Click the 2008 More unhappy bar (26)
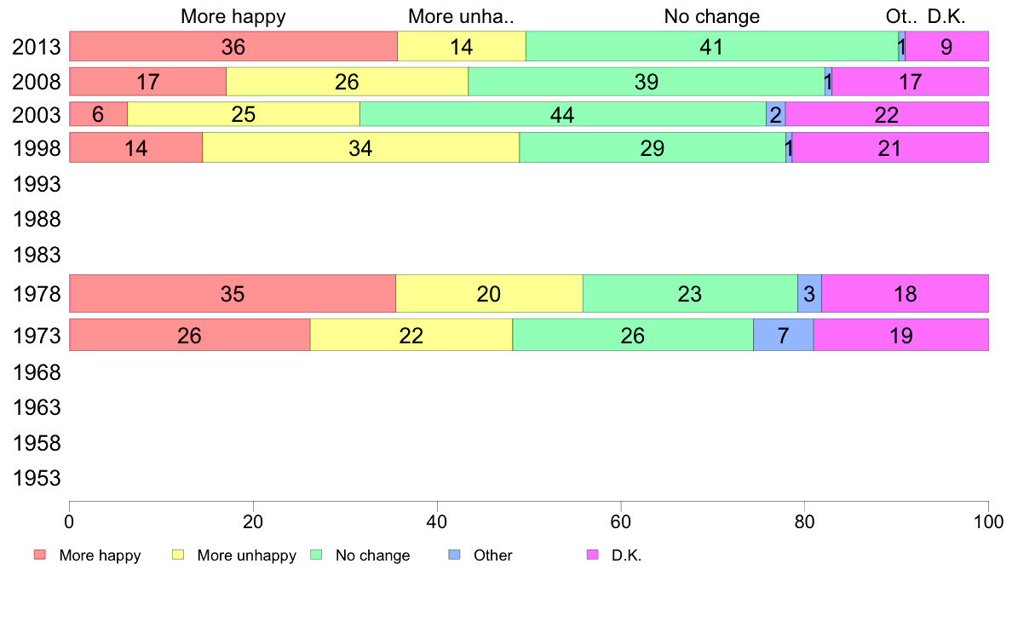The image size is (1012, 627). (x=348, y=82)
